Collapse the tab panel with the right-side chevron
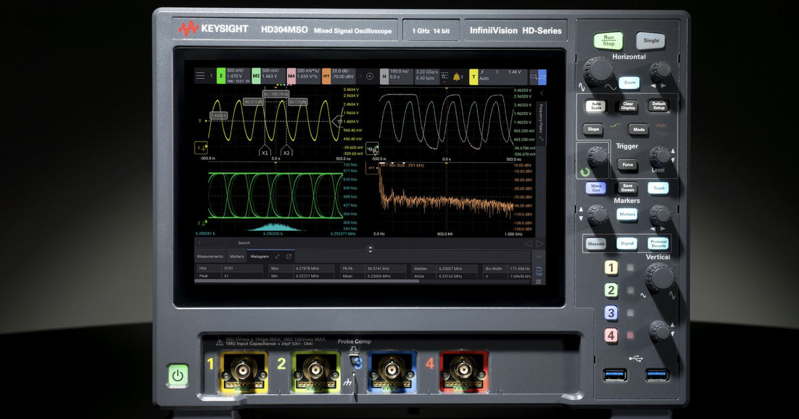 tap(537, 256)
